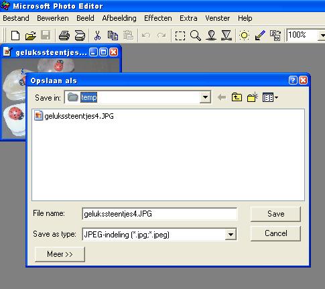Open the Image Balance sun icon

point(244,36)
